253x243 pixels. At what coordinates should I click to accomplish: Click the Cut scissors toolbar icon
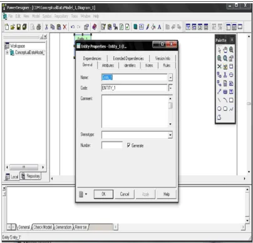point(46,27)
